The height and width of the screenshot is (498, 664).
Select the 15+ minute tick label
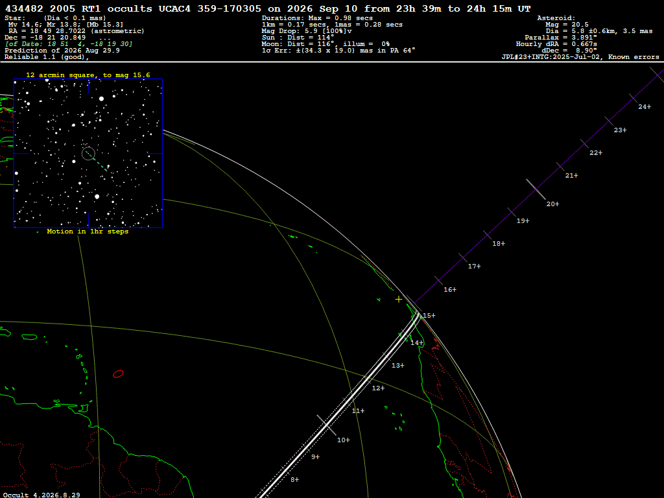click(x=429, y=316)
